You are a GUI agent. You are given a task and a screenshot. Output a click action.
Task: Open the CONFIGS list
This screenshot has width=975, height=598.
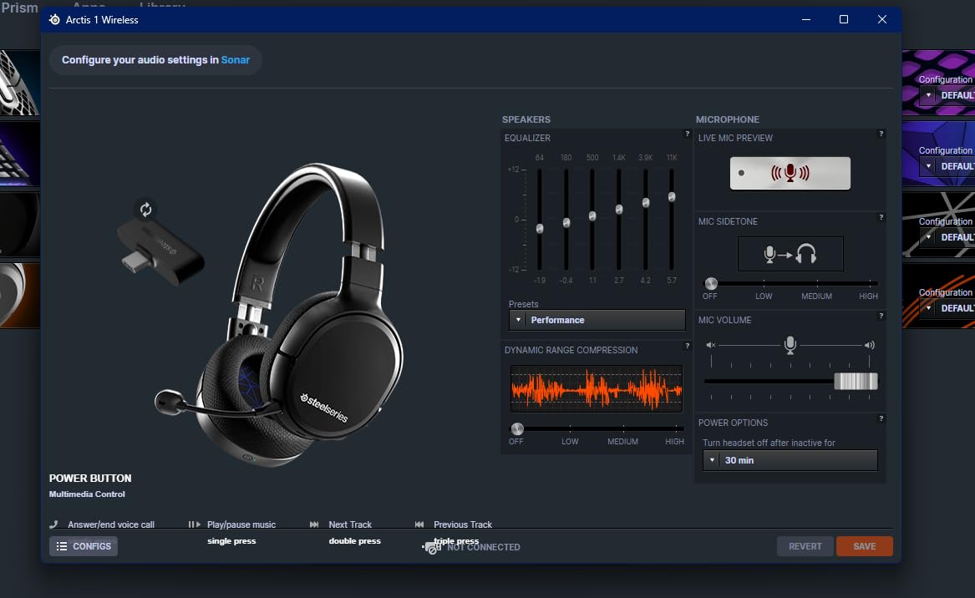[84, 546]
